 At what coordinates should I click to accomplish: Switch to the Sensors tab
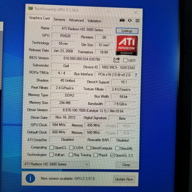pyautogui.click(x=59, y=19)
